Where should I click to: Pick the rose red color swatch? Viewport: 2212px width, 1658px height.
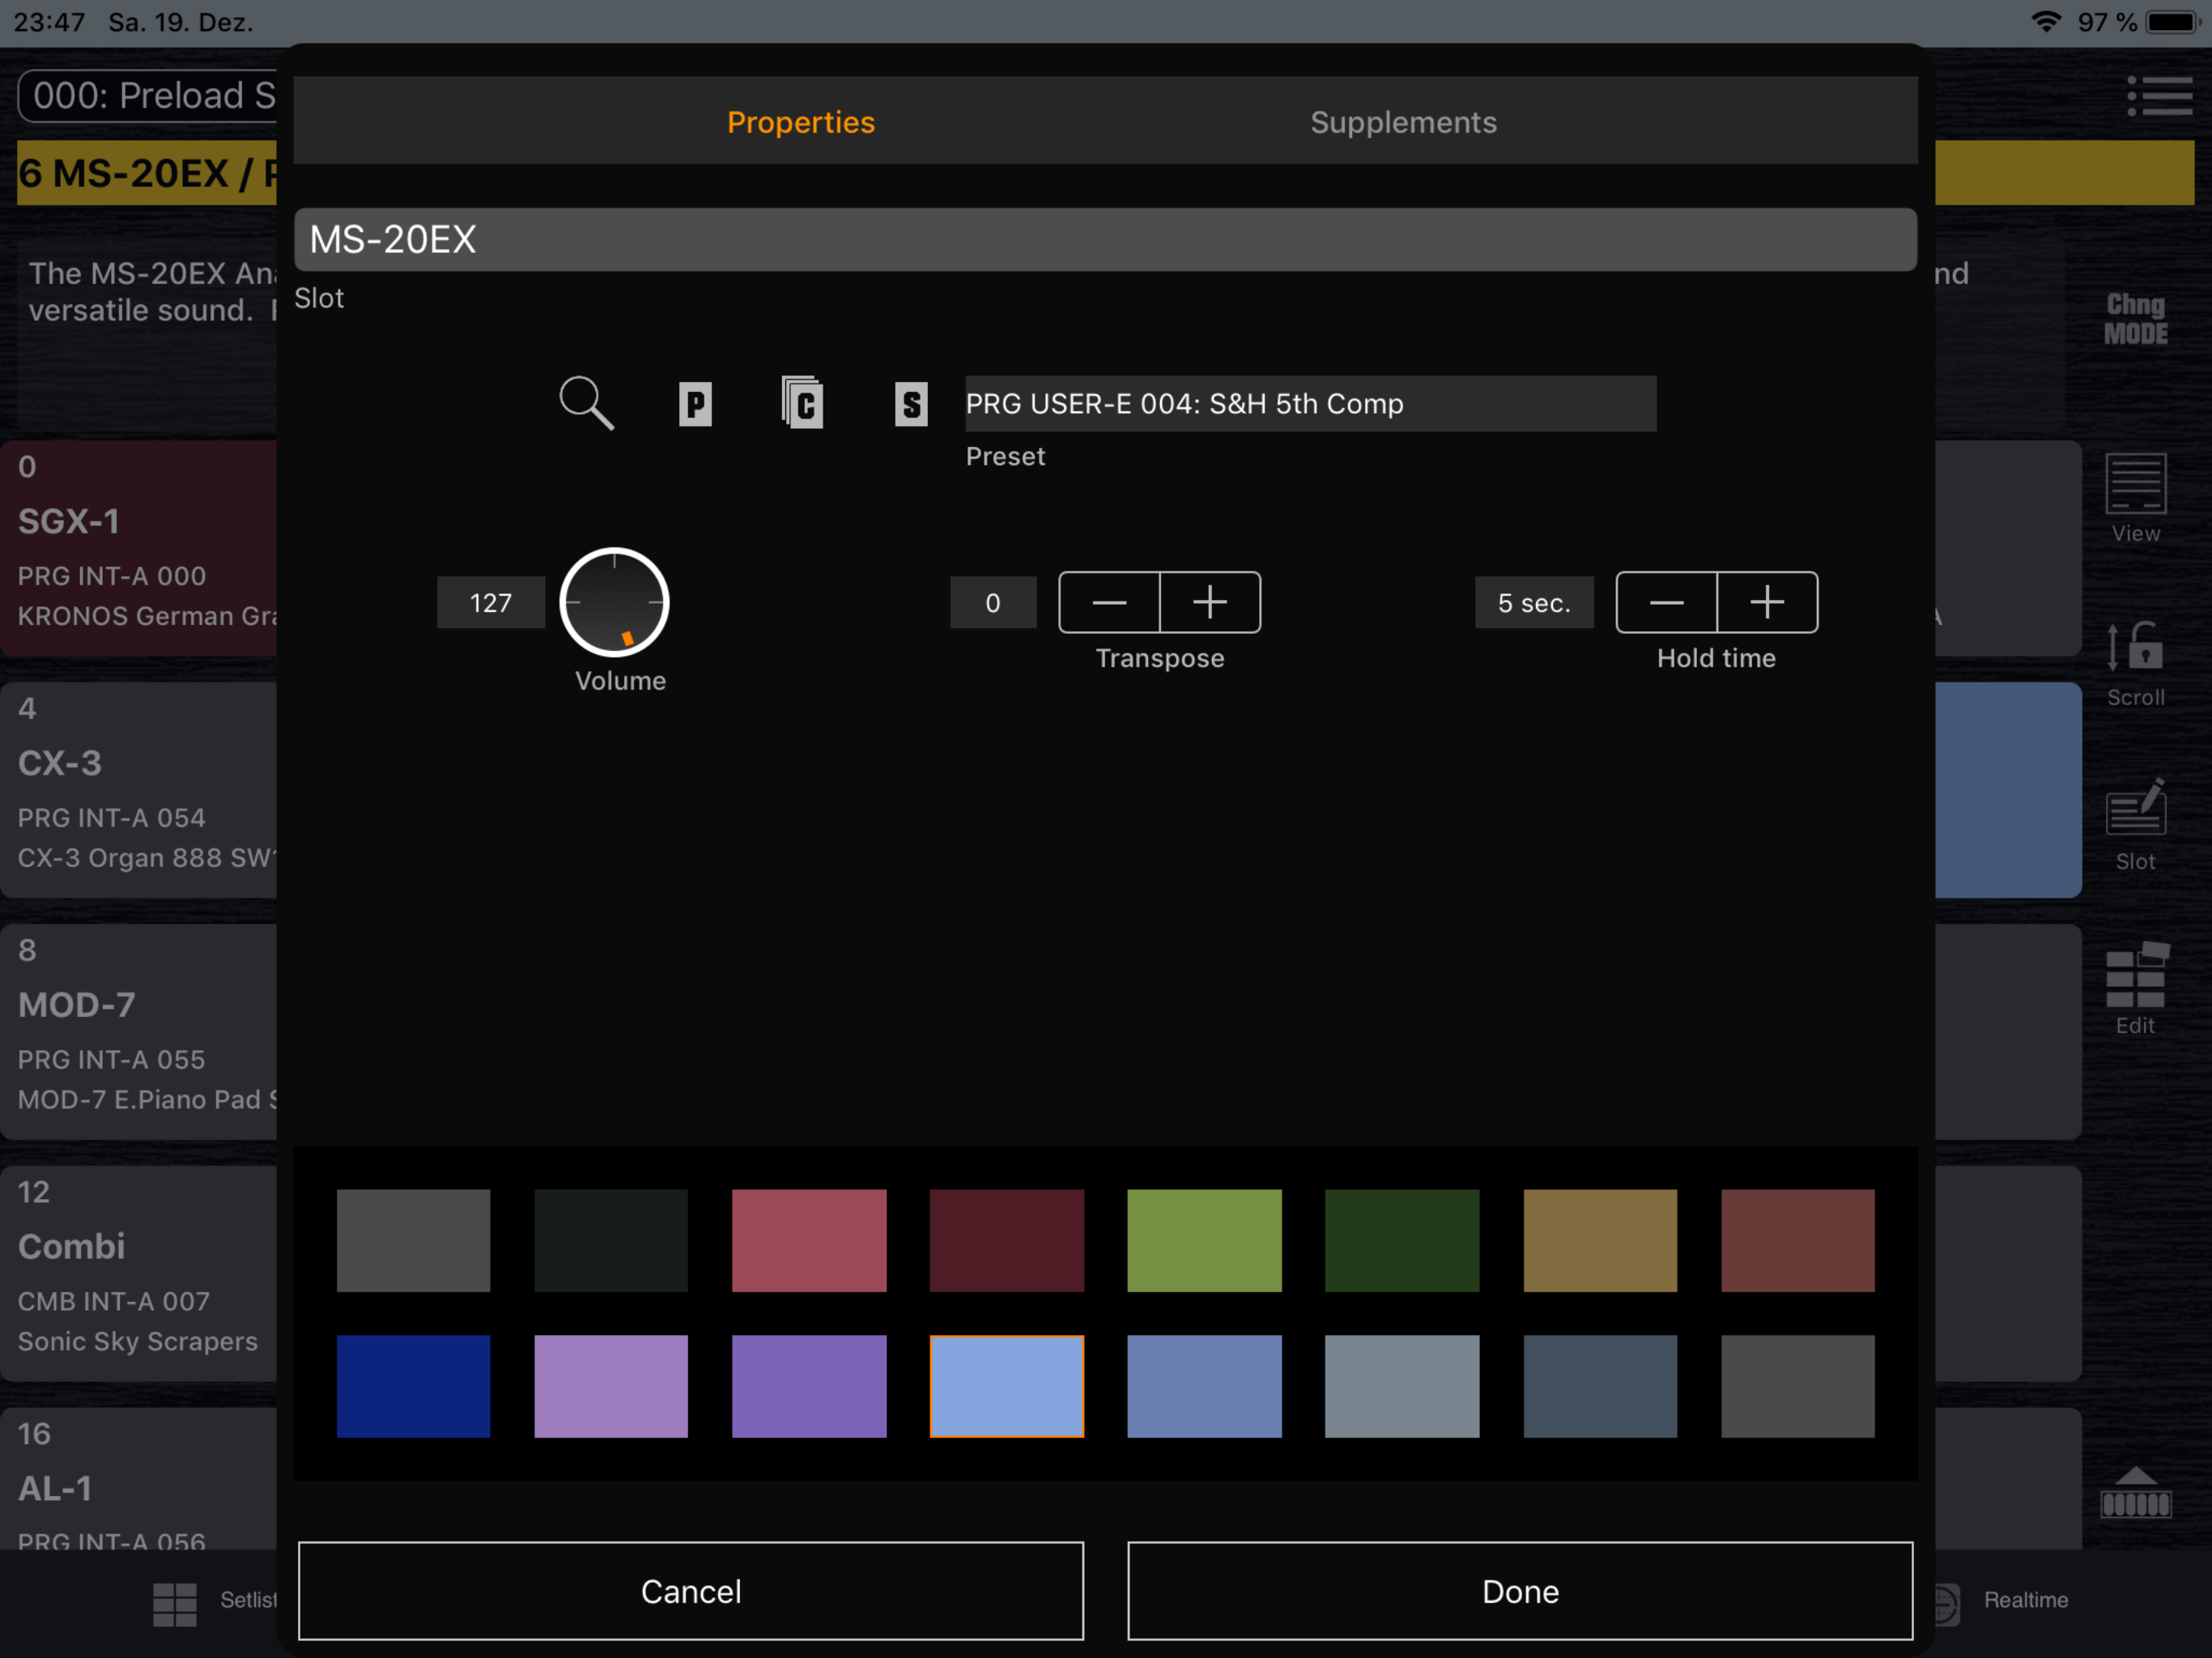point(809,1240)
